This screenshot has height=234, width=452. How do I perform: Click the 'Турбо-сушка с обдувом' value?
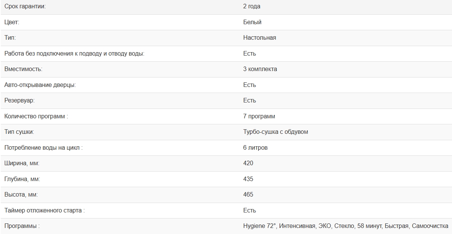[x=276, y=132]
